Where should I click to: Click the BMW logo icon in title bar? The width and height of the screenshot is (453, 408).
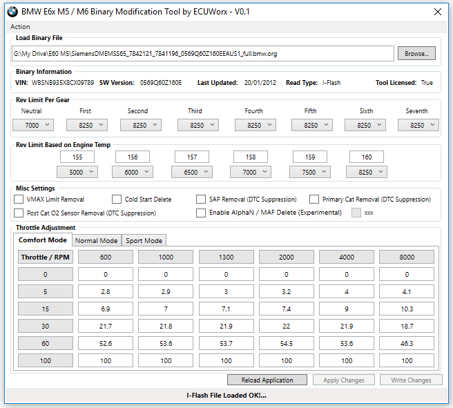coord(12,12)
